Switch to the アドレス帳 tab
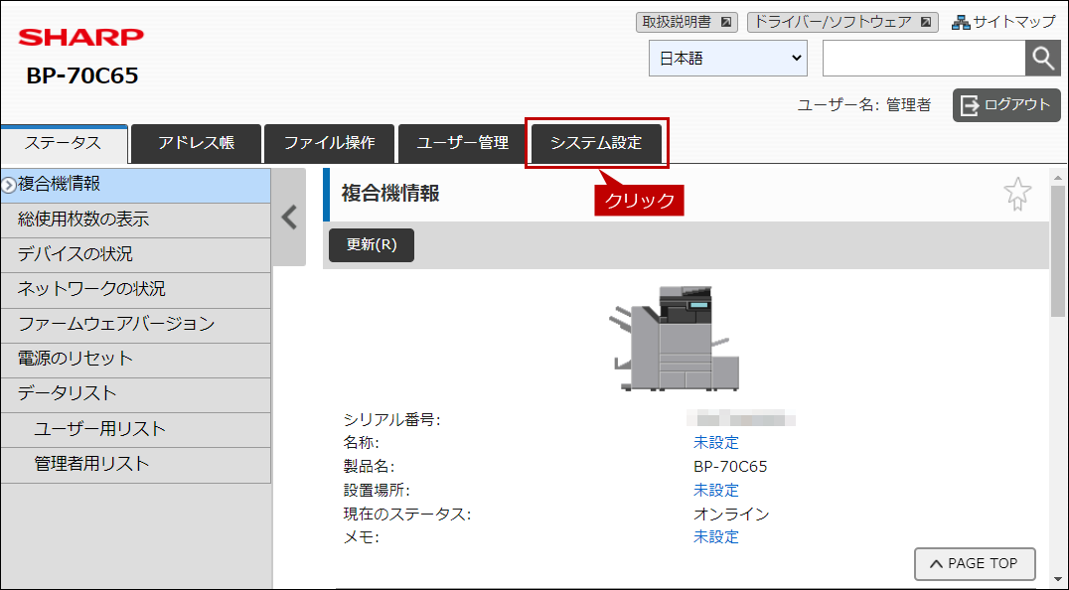The height and width of the screenshot is (590, 1069). tap(197, 143)
